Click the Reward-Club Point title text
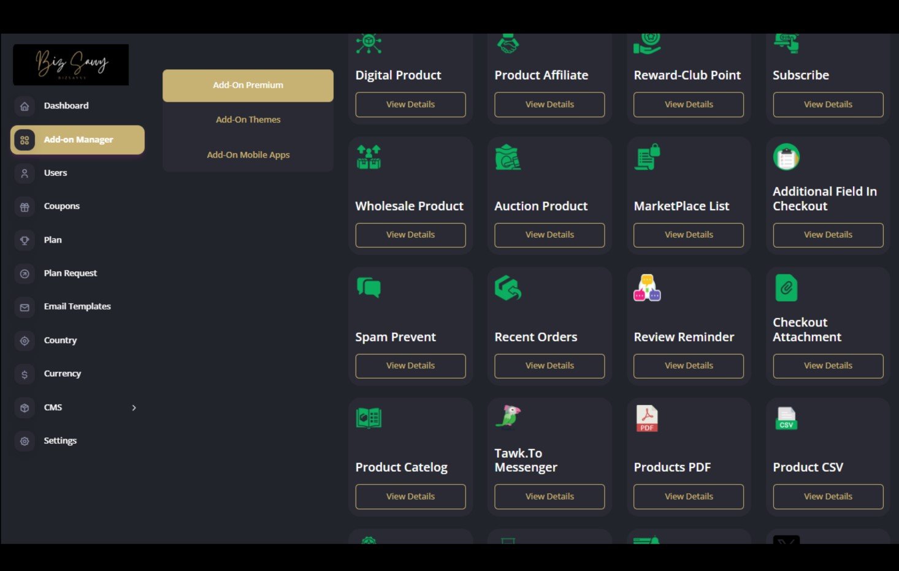This screenshot has width=899, height=571. click(x=687, y=75)
